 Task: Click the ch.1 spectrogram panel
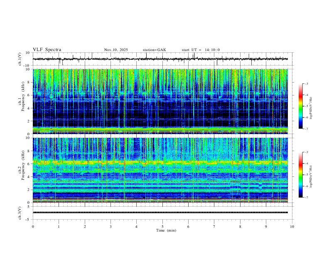point(160,101)
